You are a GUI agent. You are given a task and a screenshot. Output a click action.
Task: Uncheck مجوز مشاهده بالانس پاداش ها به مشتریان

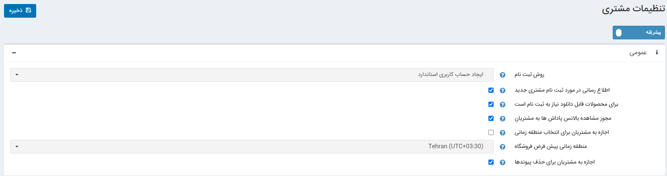[x=491, y=119]
